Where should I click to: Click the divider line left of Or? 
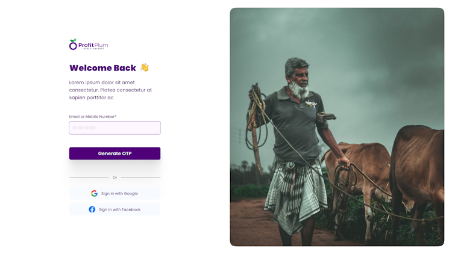(89, 178)
